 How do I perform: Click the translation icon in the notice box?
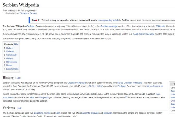tap(35, 20)
